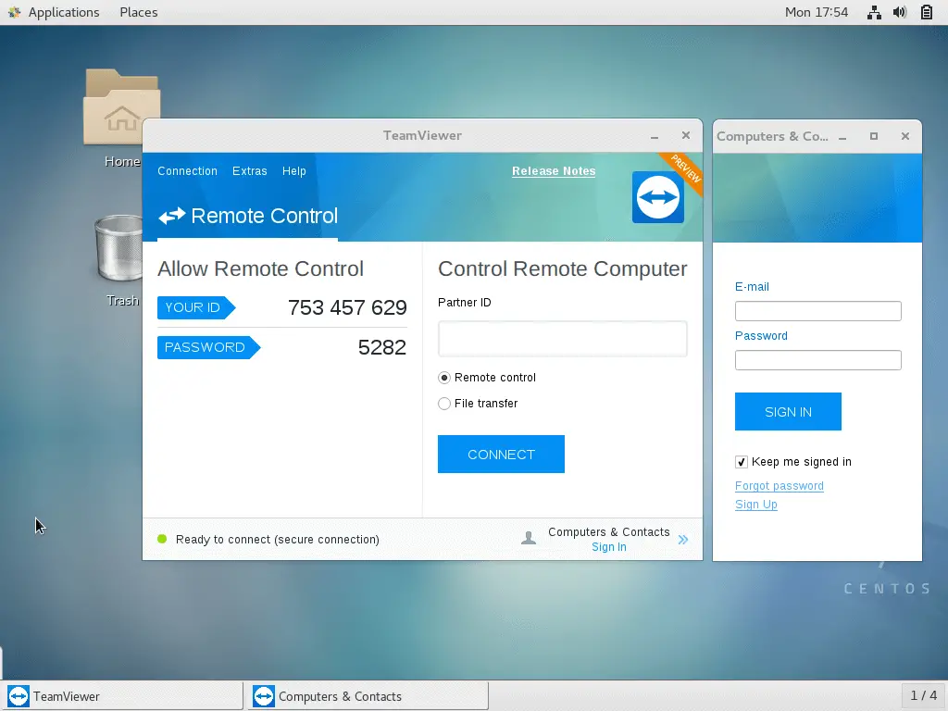
Task: Click the Remote Control arrows icon
Action: coord(171,216)
